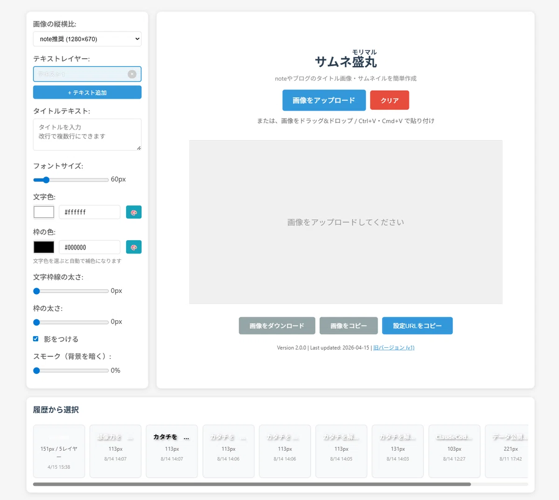This screenshot has width=559, height=500.
Task: Click the 画像をアップロード button
Action: [x=324, y=100]
